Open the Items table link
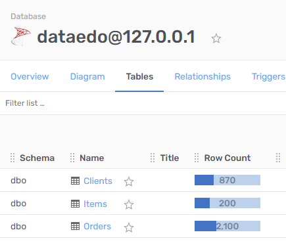286x249 pixels. [95, 204]
